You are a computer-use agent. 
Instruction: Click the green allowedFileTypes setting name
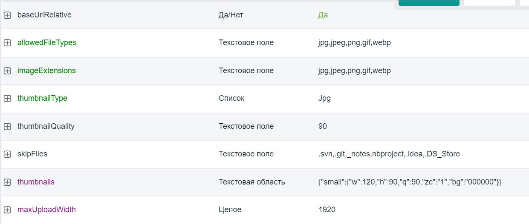[47, 43]
